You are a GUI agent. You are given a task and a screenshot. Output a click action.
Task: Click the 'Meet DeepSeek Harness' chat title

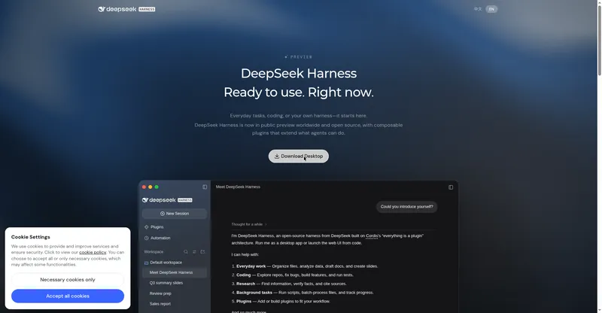[x=238, y=187]
